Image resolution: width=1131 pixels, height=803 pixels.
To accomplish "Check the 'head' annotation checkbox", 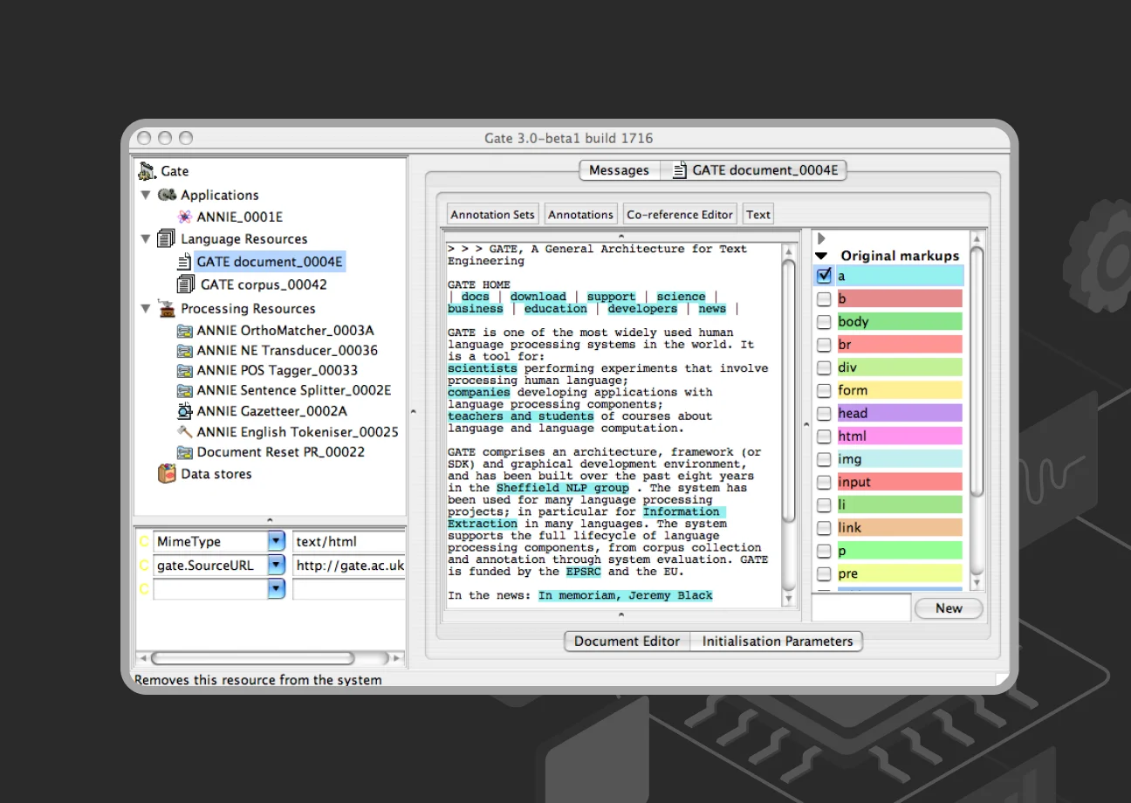I will pos(824,413).
